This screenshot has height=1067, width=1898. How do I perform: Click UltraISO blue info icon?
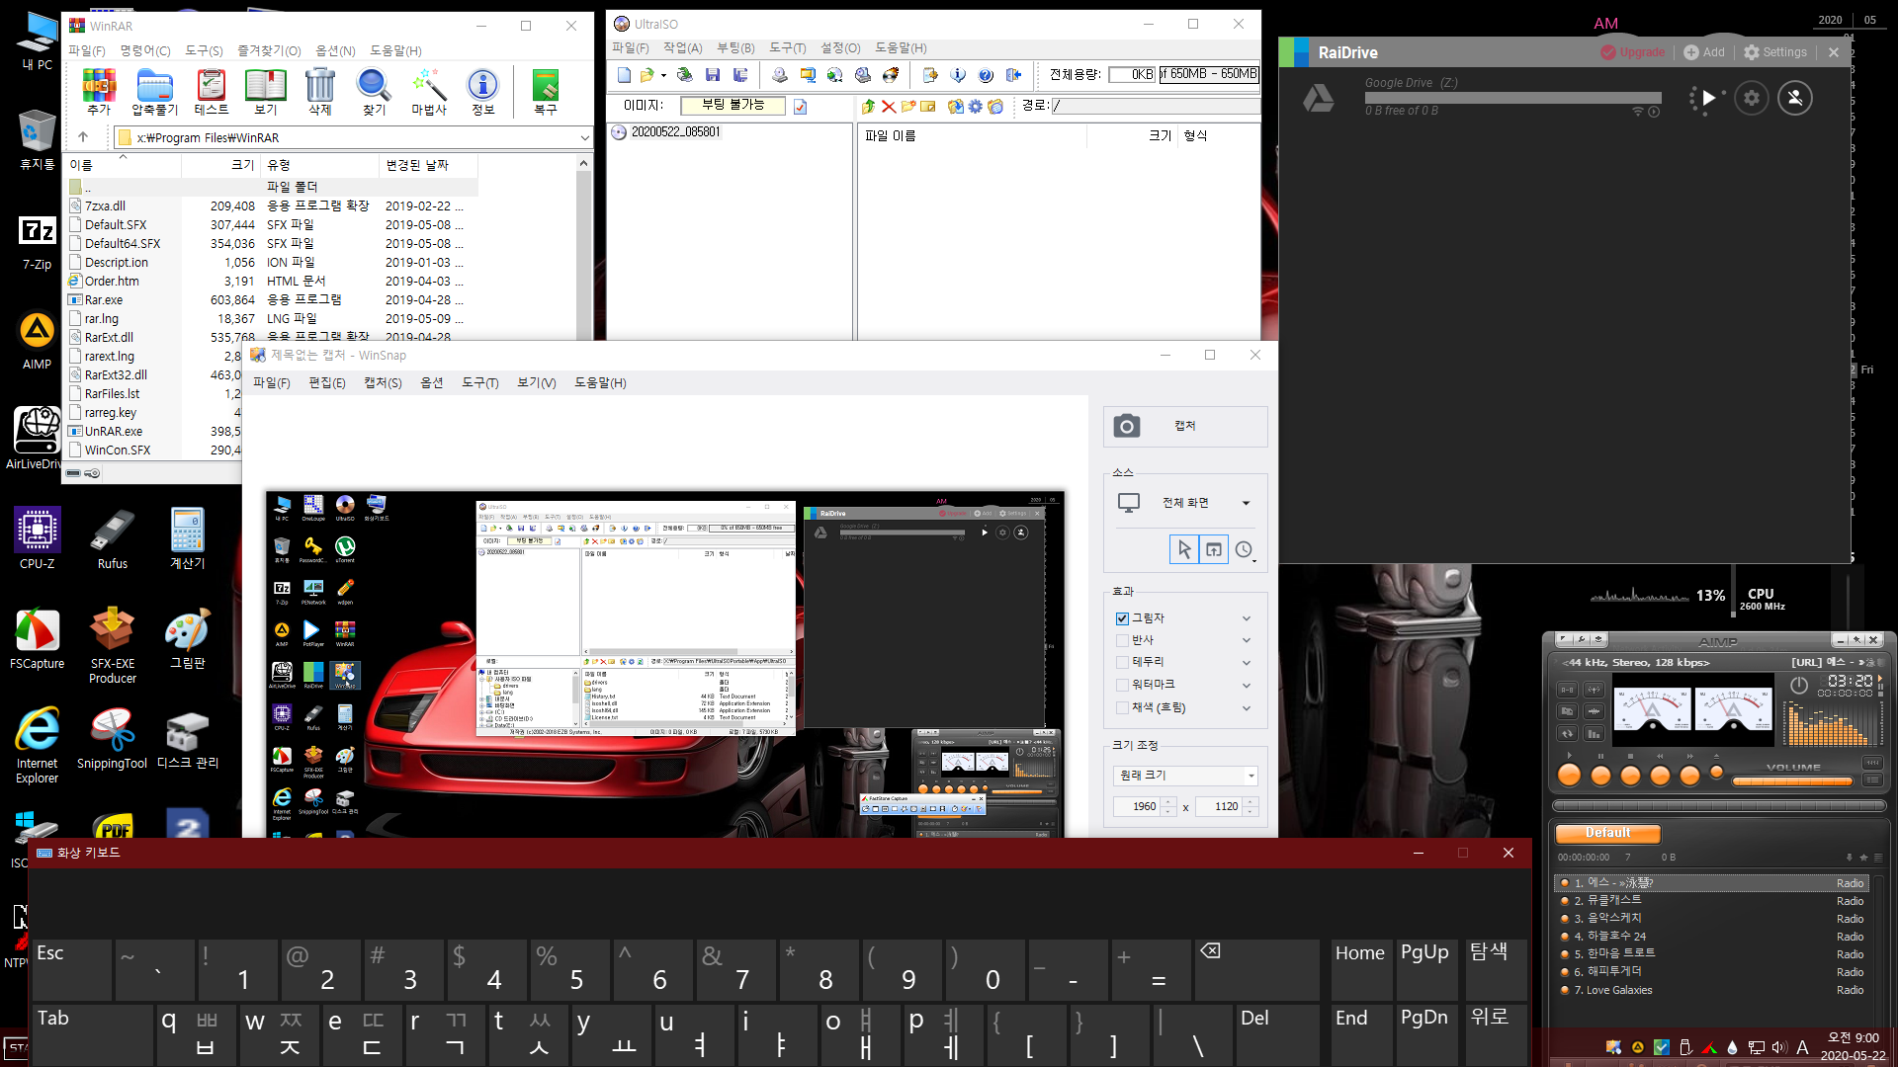pyautogui.click(x=957, y=75)
